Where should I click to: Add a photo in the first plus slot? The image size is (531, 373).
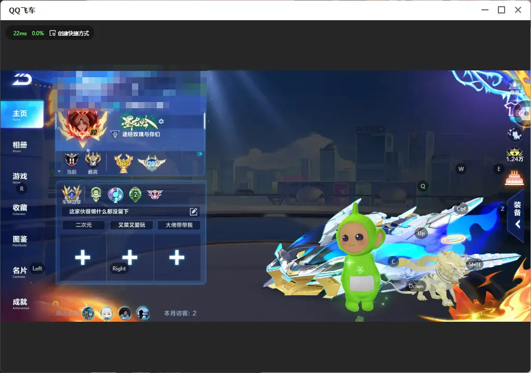[83, 257]
